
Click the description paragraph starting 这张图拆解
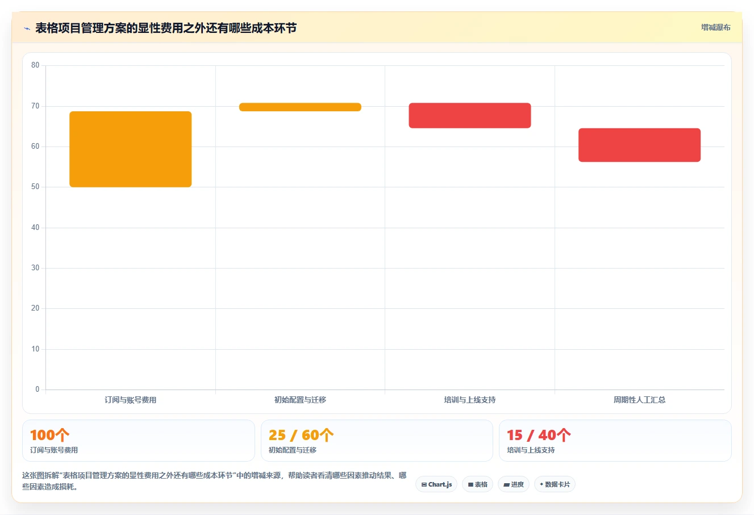pyautogui.click(x=214, y=481)
